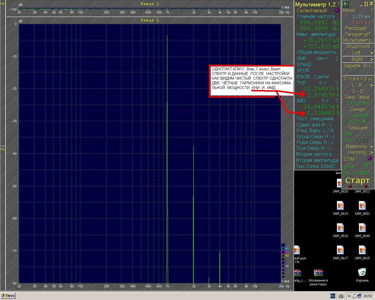Open SAM_0617 image file on desktop
Screen dimensions: 375x300
340,252
